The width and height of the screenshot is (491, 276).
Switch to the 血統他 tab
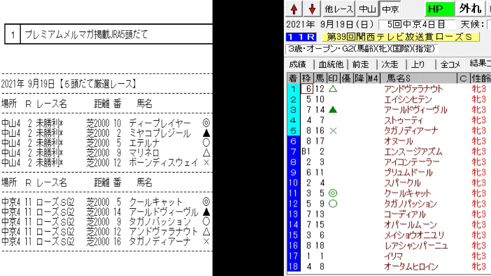[331, 64]
